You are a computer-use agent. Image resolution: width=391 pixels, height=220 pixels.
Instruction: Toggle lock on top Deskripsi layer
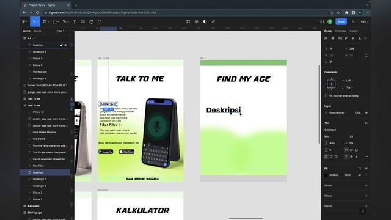(61, 45)
